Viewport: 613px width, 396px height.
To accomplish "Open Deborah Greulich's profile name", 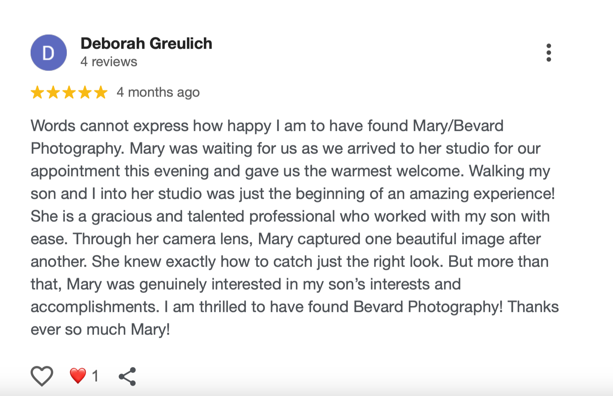I will 146,44.
